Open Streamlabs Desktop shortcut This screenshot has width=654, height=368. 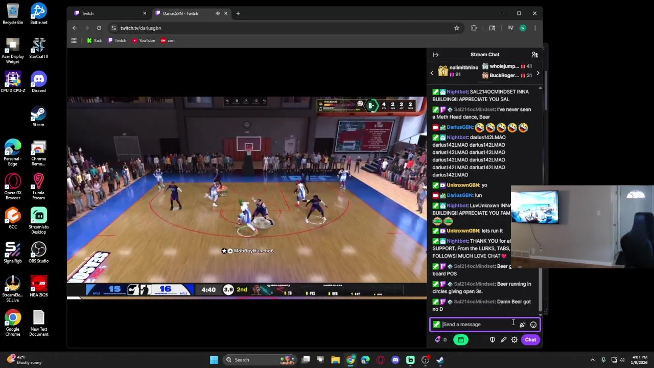point(39,221)
